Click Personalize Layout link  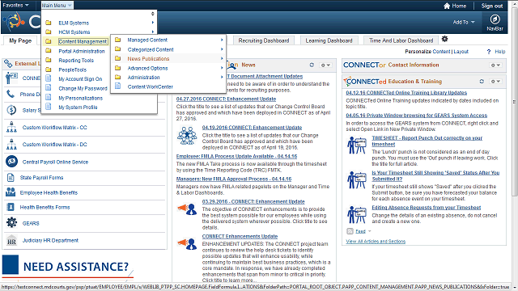pyautogui.click(x=461, y=52)
